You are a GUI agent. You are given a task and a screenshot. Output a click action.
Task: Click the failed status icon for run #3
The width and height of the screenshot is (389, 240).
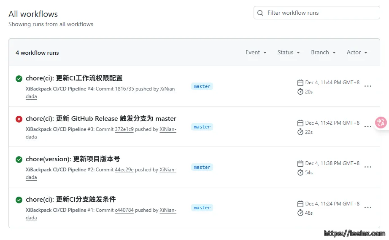tap(19, 119)
